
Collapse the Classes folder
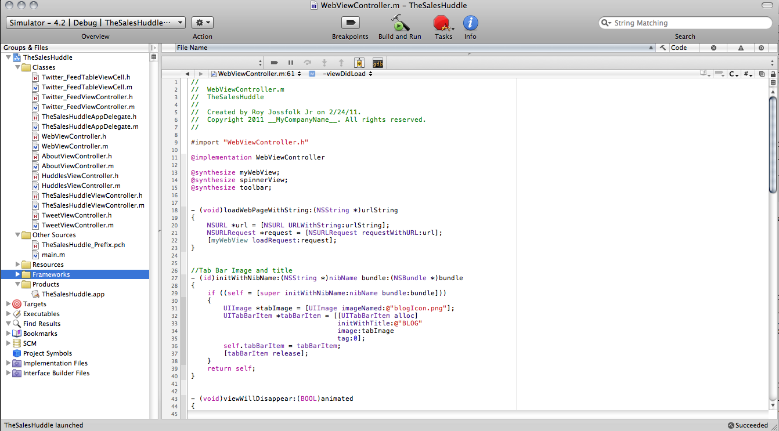pyautogui.click(x=17, y=67)
